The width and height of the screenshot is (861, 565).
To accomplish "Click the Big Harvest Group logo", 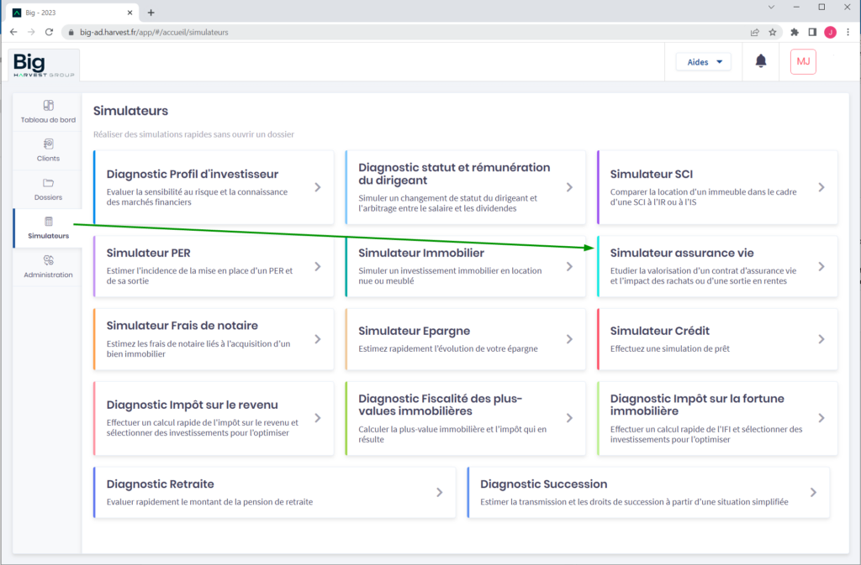I will (45, 65).
